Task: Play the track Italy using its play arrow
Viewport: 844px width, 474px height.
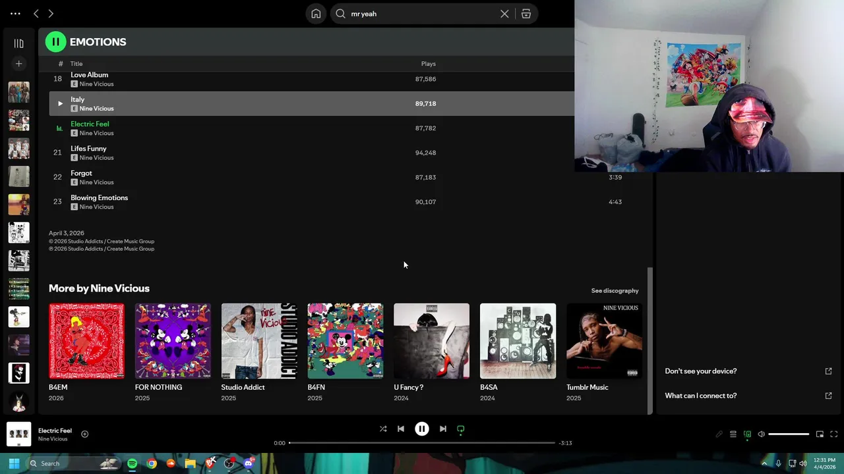Action: [x=60, y=103]
